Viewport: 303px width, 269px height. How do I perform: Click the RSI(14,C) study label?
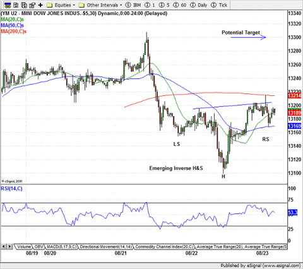click(x=11, y=188)
